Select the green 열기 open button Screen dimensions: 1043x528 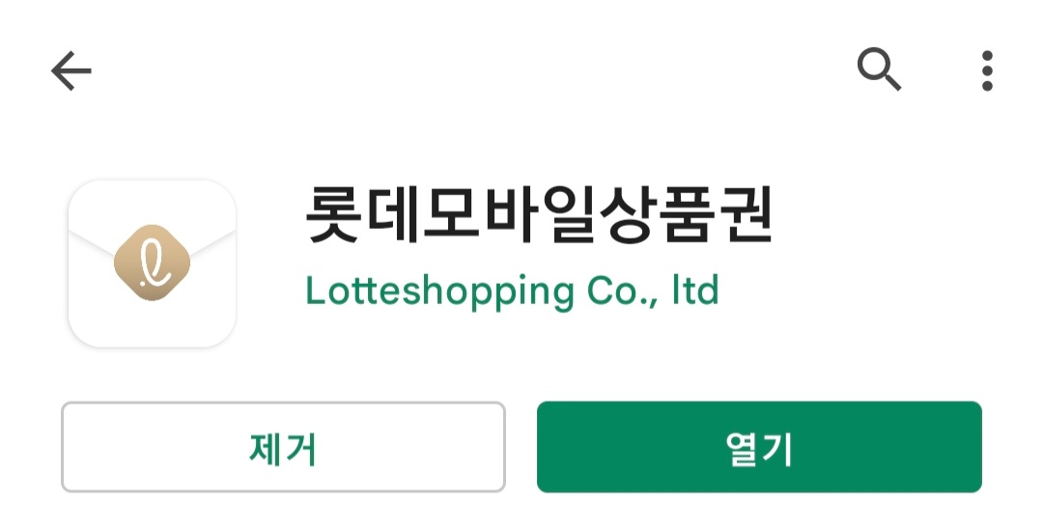click(x=759, y=447)
